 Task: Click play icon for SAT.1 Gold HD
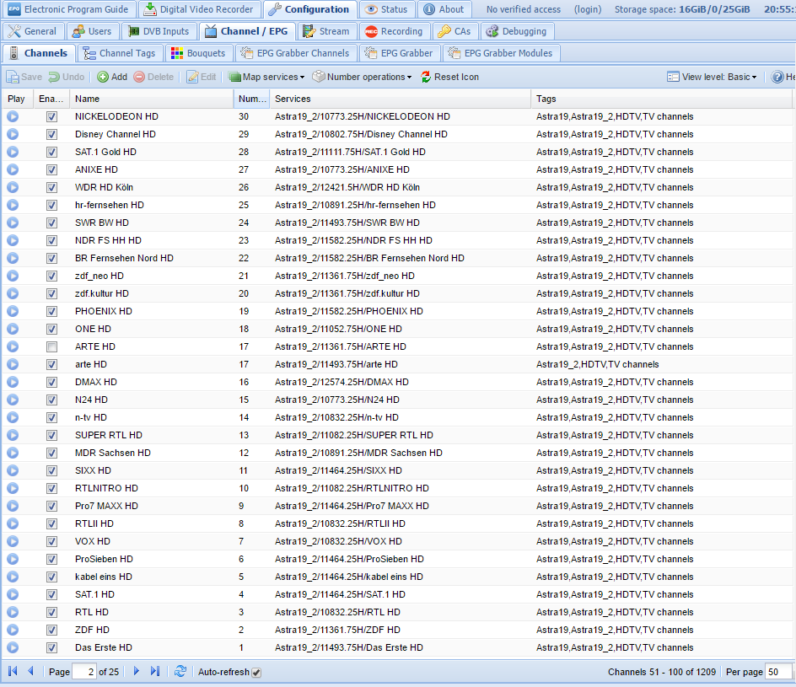click(x=13, y=153)
